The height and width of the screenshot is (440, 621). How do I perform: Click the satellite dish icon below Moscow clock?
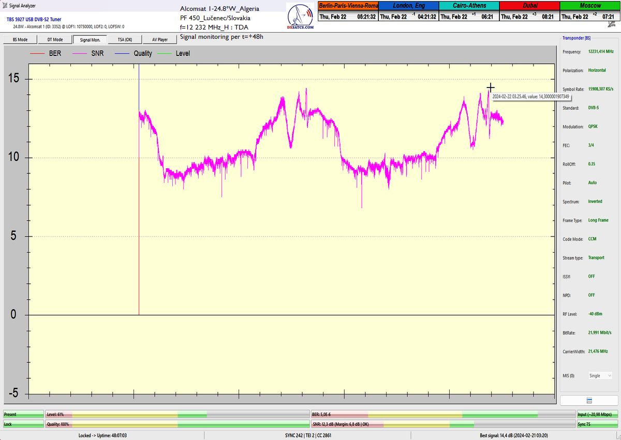pyautogui.click(x=612, y=24)
